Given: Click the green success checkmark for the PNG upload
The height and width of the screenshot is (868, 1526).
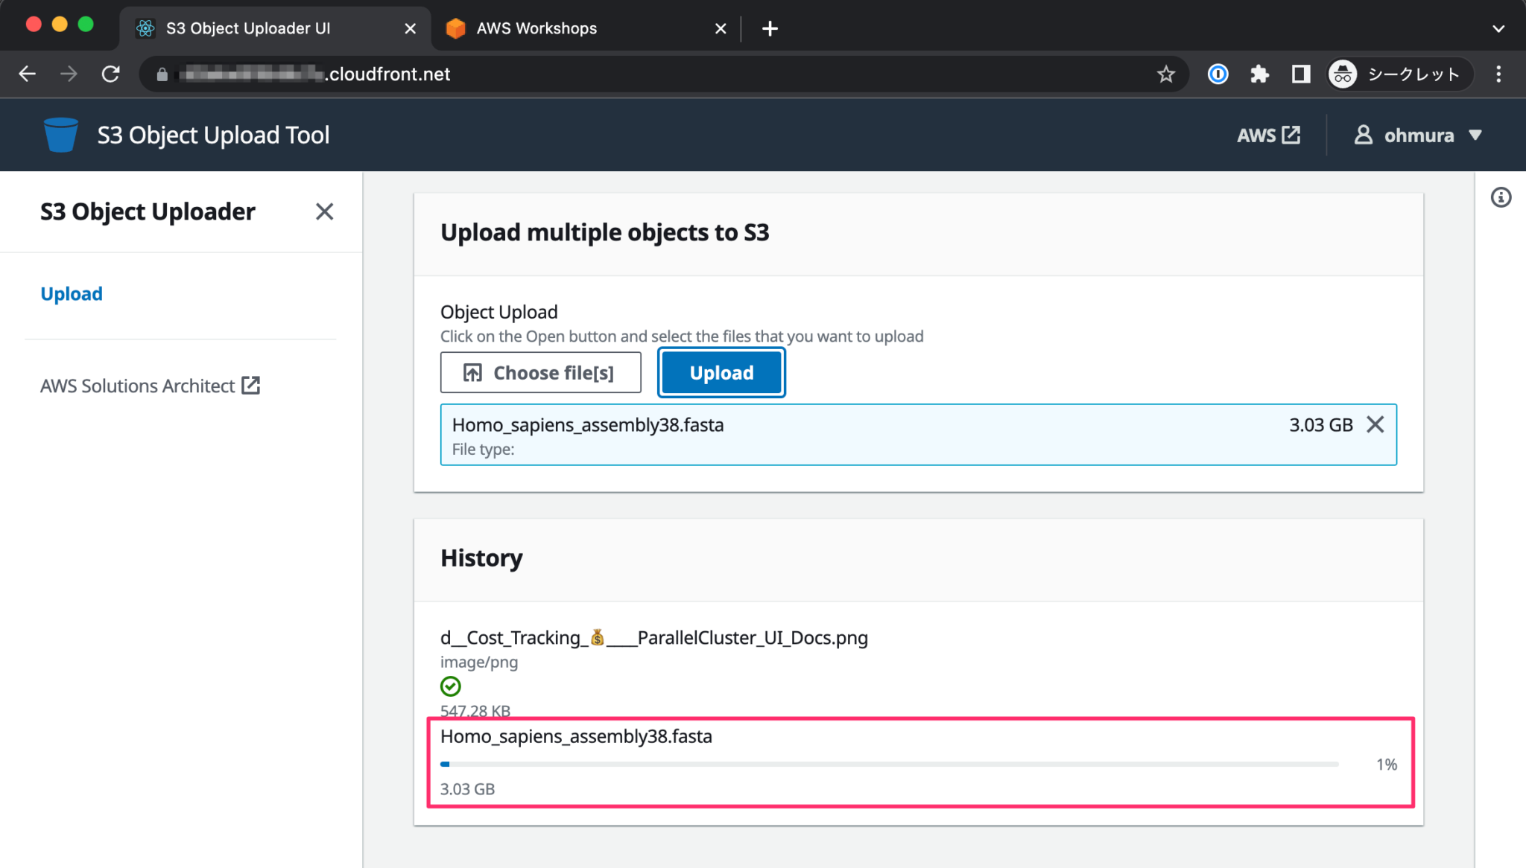Looking at the screenshot, I should click(450, 686).
